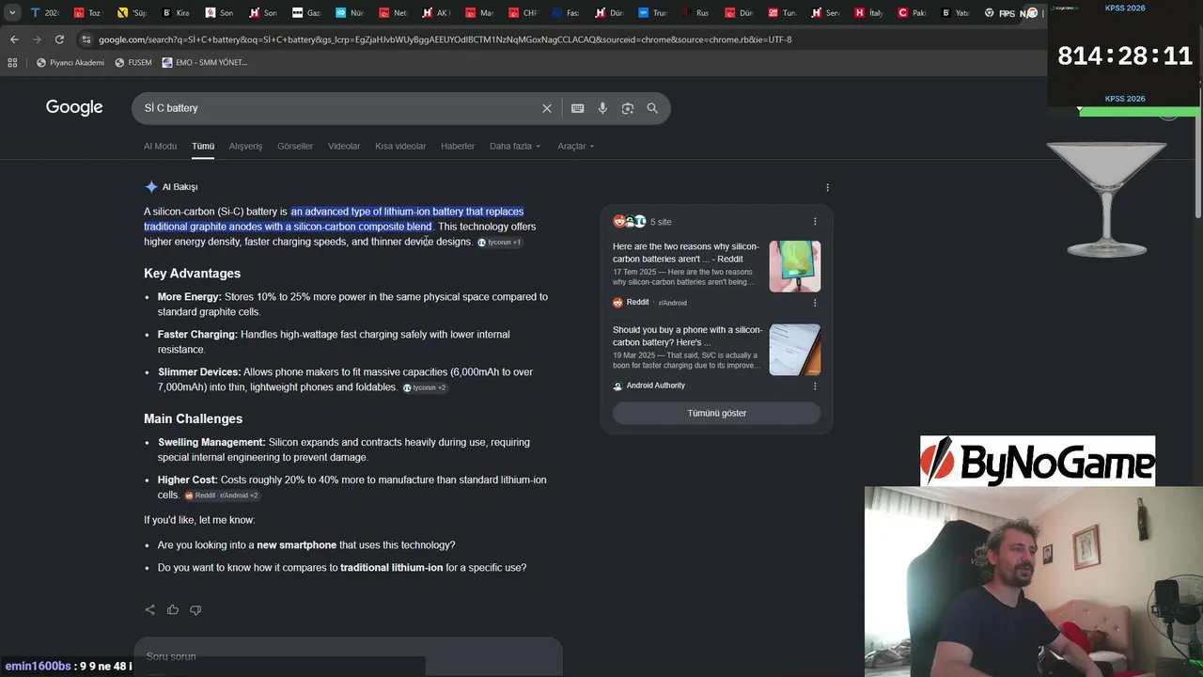Go back using the browser back arrow
Viewport: 1203px width, 677px height.
[14, 39]
